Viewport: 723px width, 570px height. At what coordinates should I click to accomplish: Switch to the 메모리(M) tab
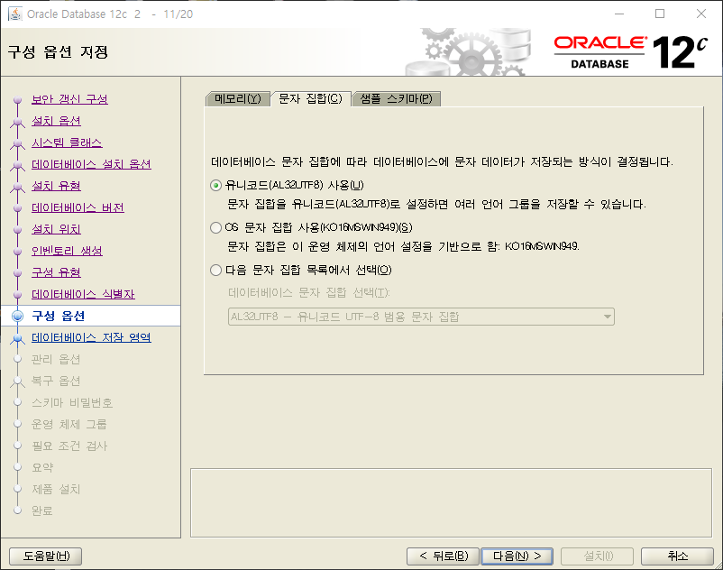pyautogui.click(x=237, y=98)
